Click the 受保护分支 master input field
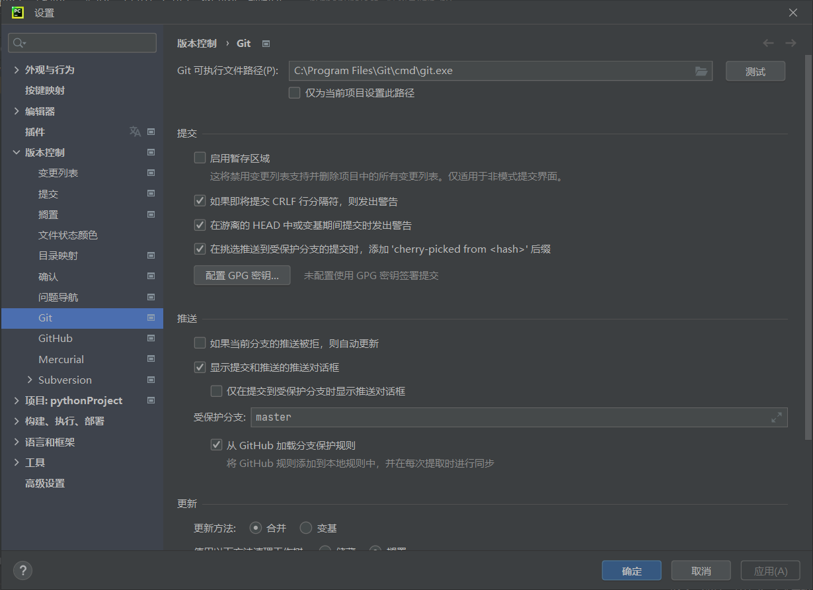This screenshot has width=813, height=590. click(519, 417)
